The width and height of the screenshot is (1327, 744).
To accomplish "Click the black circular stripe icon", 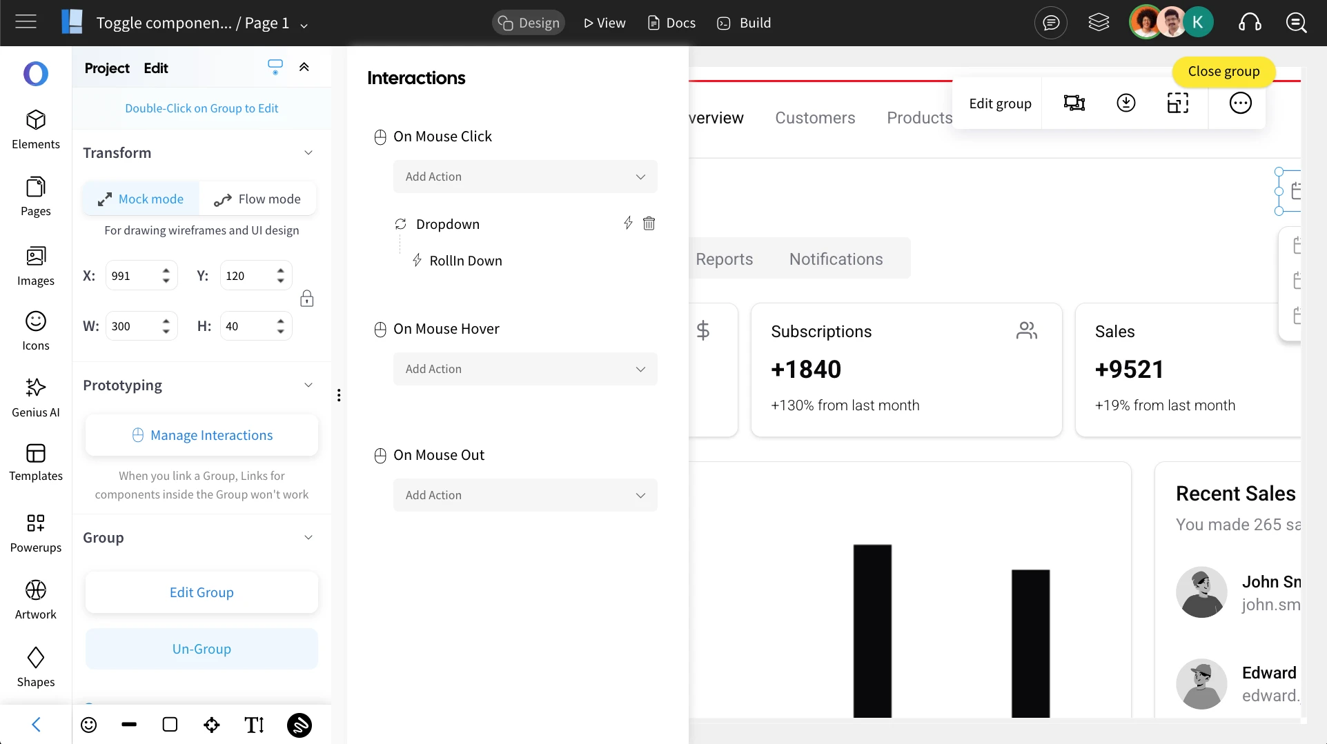I will coord(299,725).
